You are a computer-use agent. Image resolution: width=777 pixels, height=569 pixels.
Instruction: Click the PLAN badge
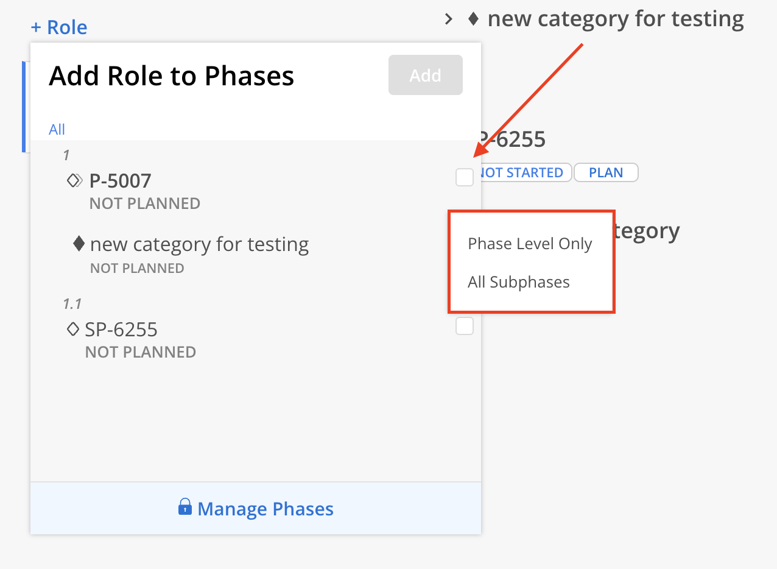coord(606,172)
